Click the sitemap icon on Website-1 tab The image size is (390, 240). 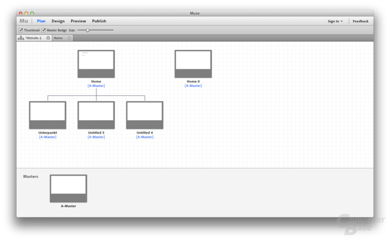(21, 38)
